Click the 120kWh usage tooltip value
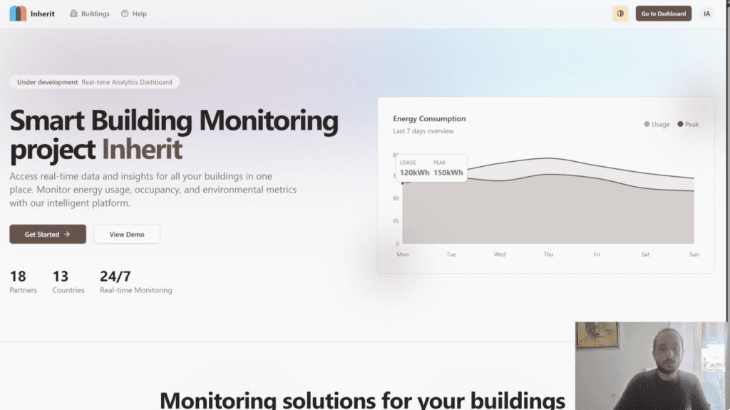Screen dimensions: 730x410 (x=414, y=173)
